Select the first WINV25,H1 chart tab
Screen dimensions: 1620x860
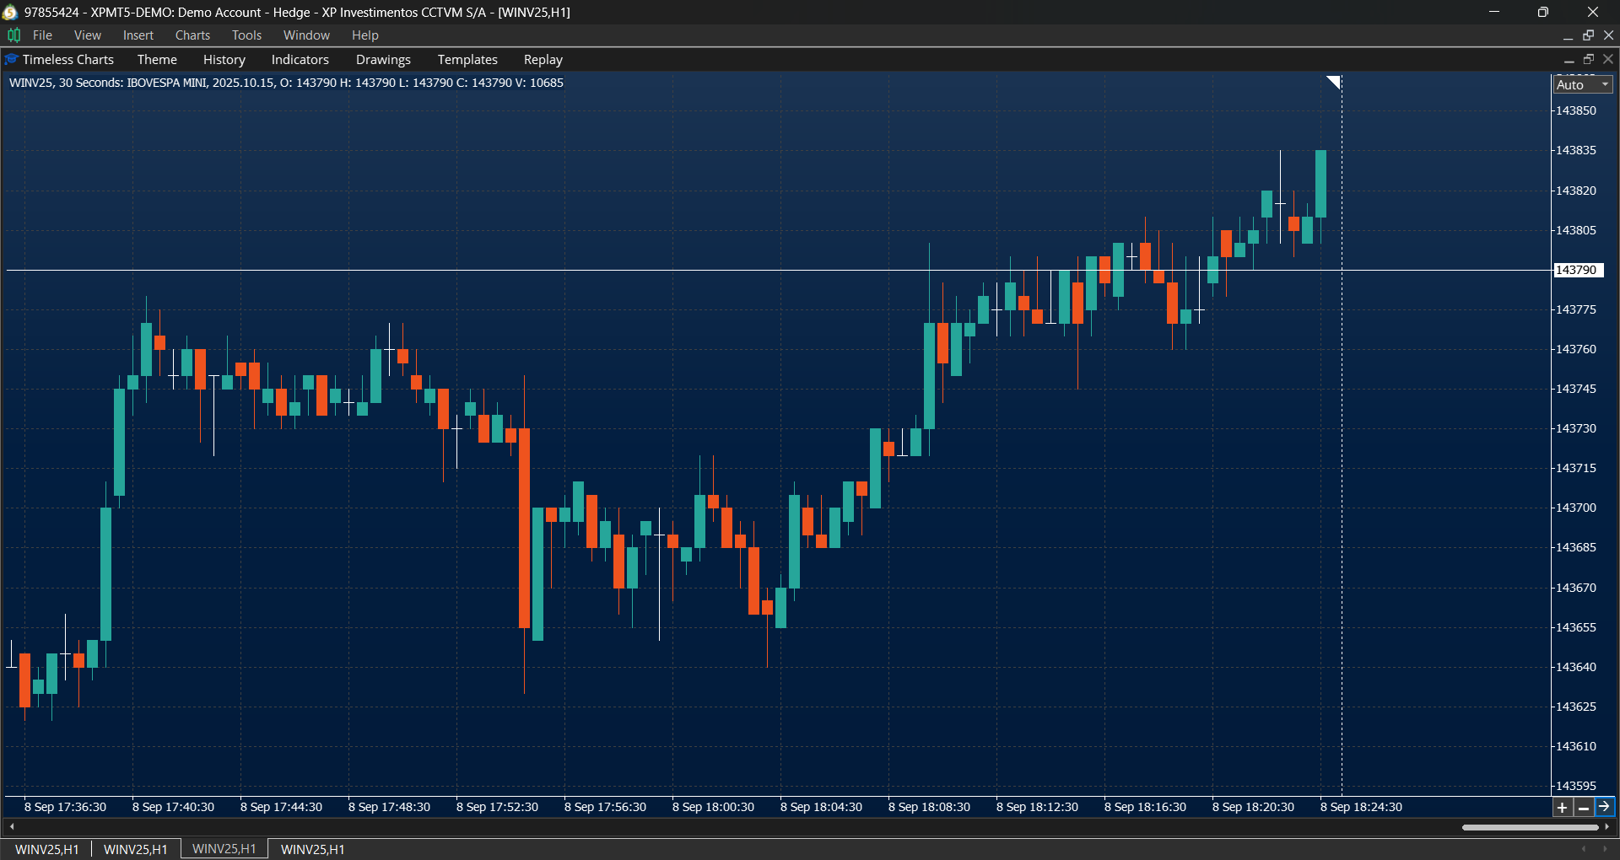click(x=46, y=849)
